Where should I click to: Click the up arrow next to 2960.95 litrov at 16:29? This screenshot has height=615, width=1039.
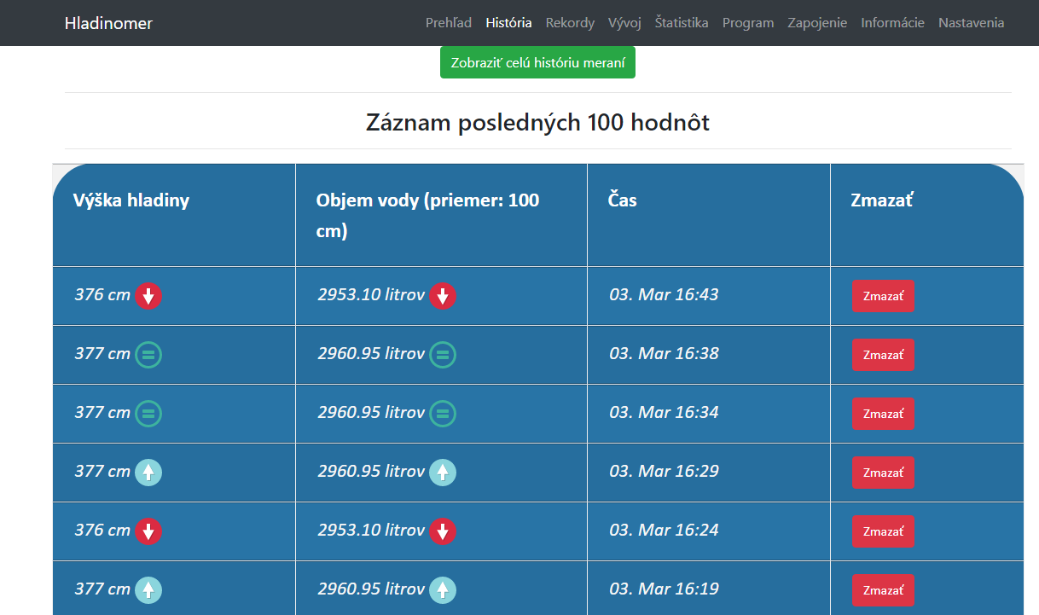click(x=443, y=473)
